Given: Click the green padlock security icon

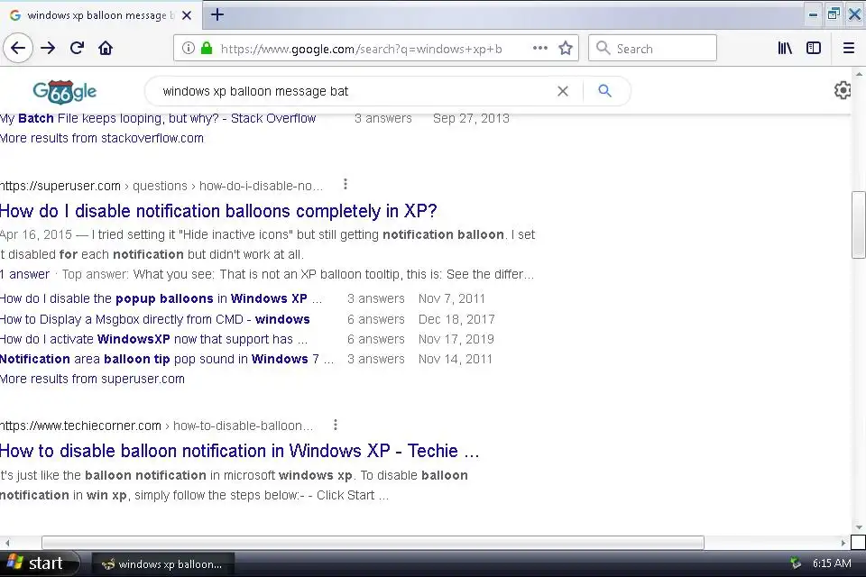Looking at the screenshot, I should pyautogui.click(x=207, y=48).
